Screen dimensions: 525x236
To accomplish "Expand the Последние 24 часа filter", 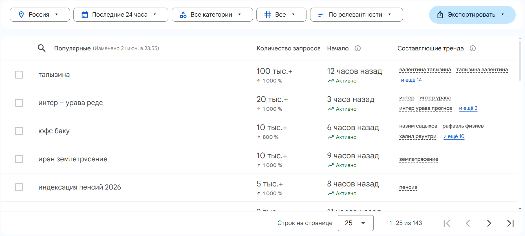I will tap(120, 15).
